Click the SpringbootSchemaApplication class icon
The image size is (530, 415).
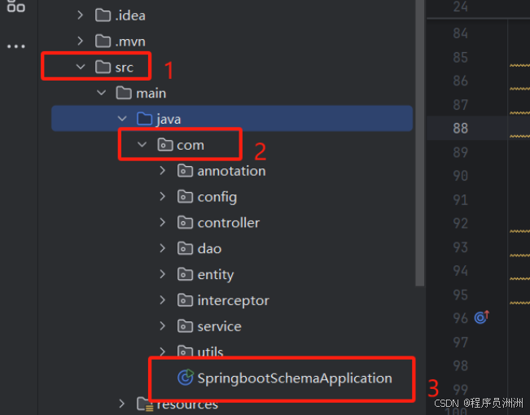pyautogui.click(x=185, y=378)
